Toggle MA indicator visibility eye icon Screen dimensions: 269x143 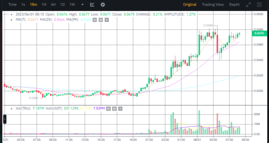(x=94, y=20)
